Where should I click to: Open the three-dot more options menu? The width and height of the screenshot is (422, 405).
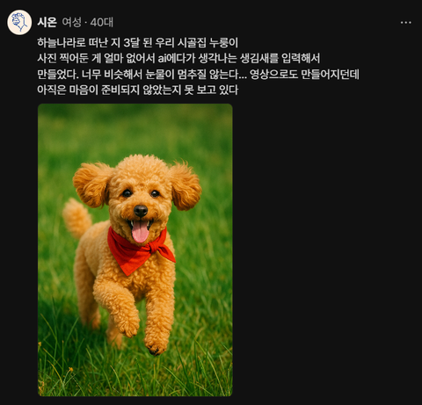(406, 23)
